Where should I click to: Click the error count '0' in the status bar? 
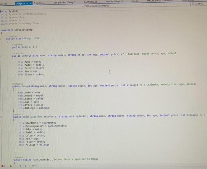(x=5, y=166)
